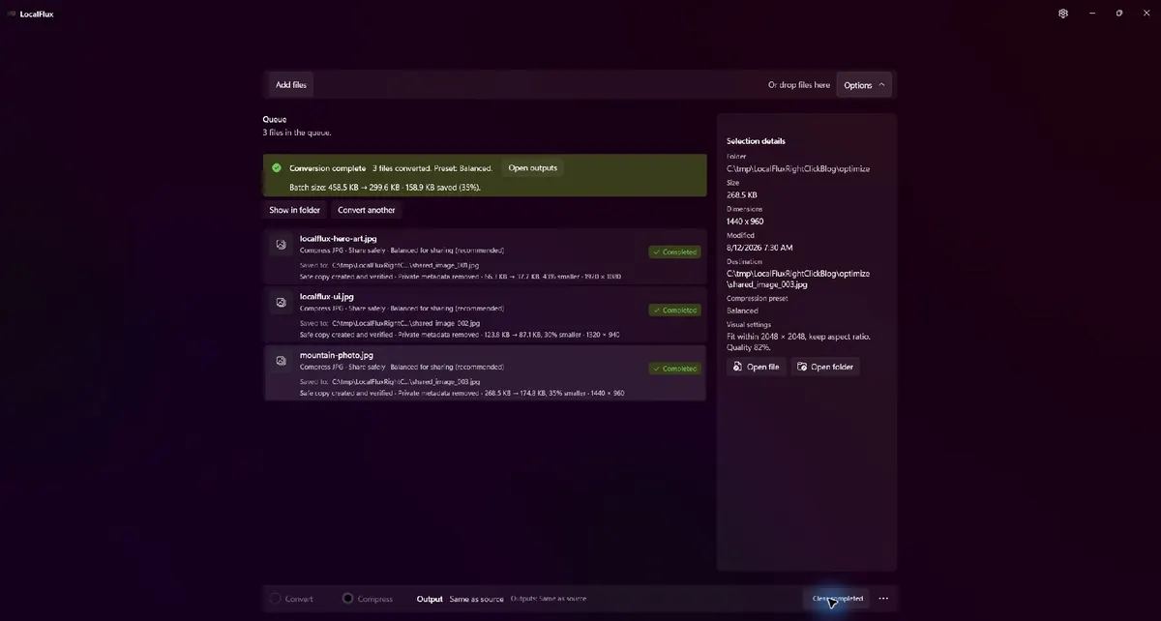Click the 'Or drop files here' area

pyautogui.click(x=799, y=85)
